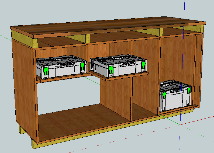The width and height of the screenshot is (214, 153).
Task: Click right green latch on upper-left Systainer
Action: click(82, 68)
